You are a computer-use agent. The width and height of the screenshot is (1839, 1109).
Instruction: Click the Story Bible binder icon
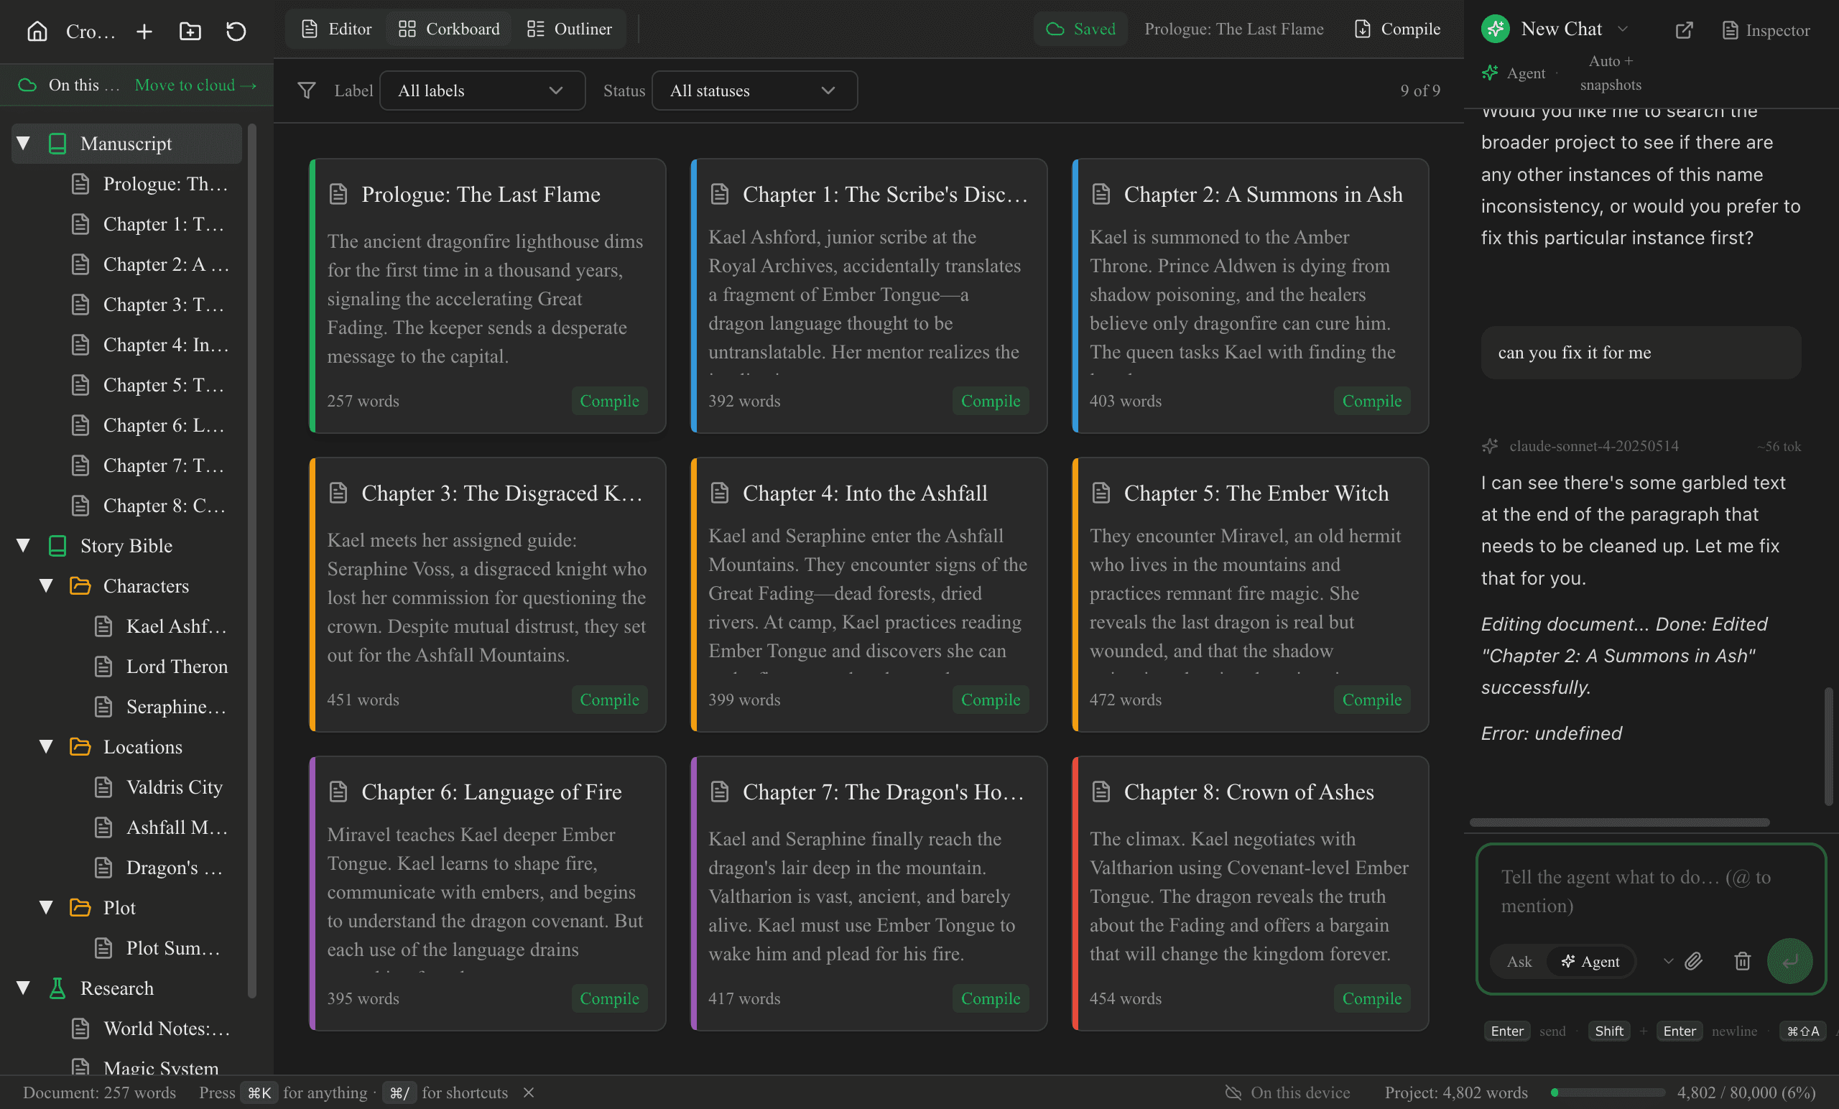tap(57, 546)
